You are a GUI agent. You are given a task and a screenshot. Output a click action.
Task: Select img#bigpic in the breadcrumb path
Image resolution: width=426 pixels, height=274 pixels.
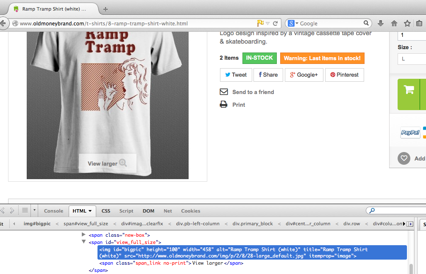coord(37,224)
